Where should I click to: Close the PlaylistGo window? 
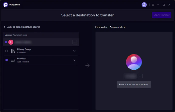(x=169, y=5)
